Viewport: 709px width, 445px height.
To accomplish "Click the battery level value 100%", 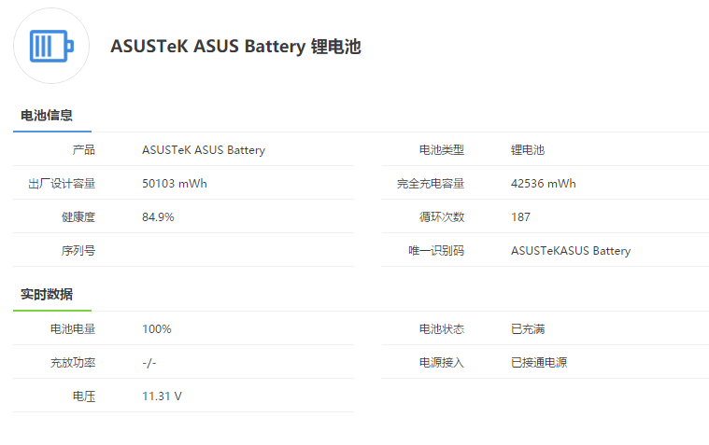I will [156, 329].
